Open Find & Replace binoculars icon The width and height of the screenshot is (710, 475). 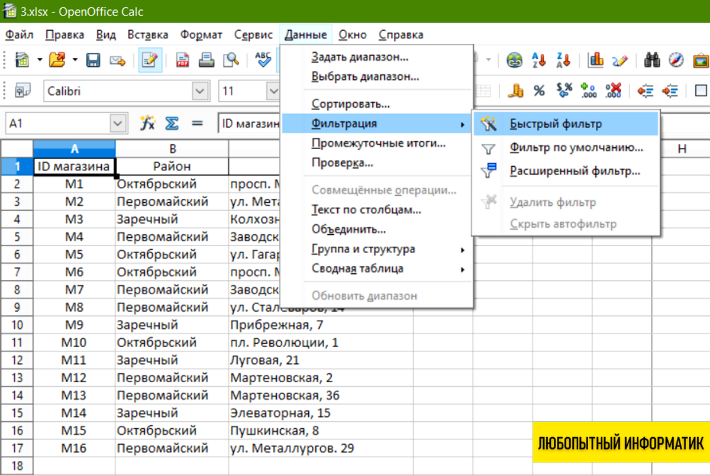click(652, 60)
